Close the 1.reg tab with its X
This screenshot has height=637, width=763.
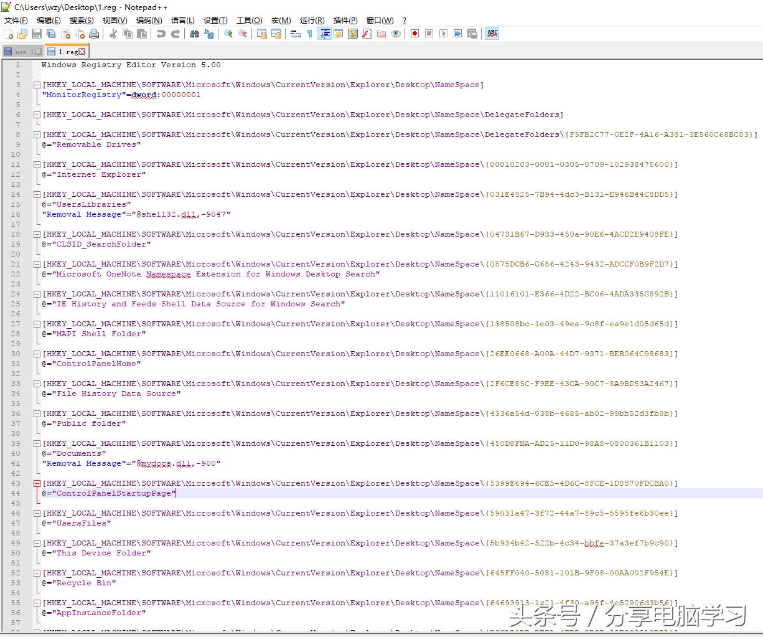(81, 51)
